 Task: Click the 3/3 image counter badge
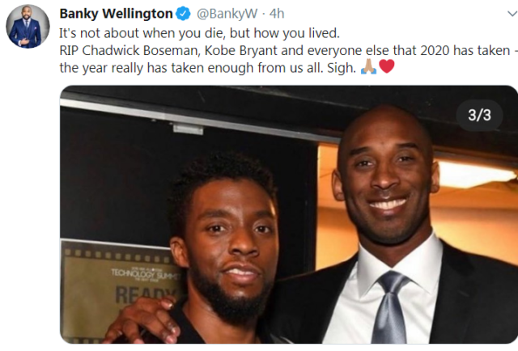479,115
